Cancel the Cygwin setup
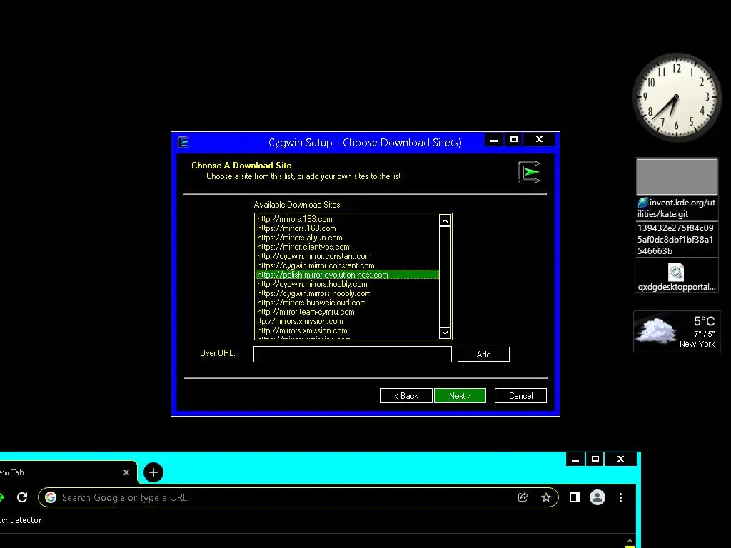Screen dimensions: 731x548 [520, 395]
